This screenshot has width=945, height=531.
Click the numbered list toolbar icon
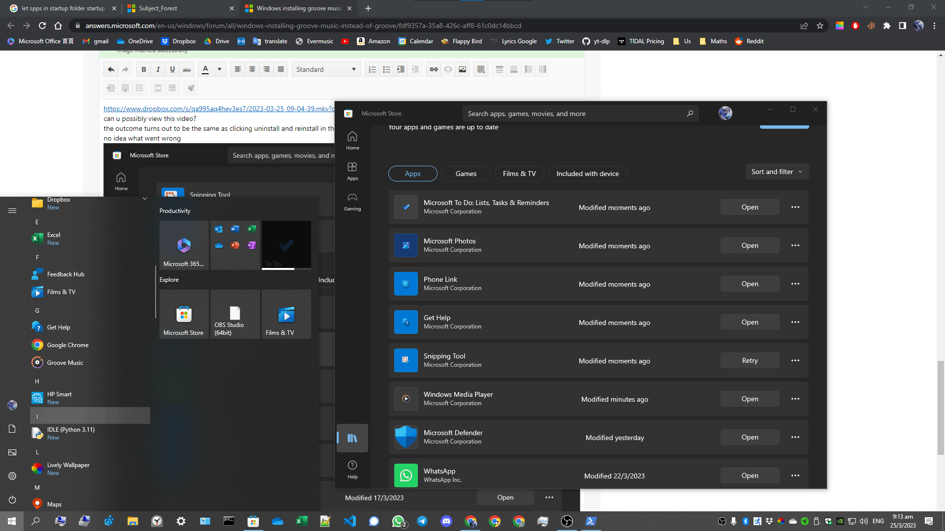click(x=373, y=69)
